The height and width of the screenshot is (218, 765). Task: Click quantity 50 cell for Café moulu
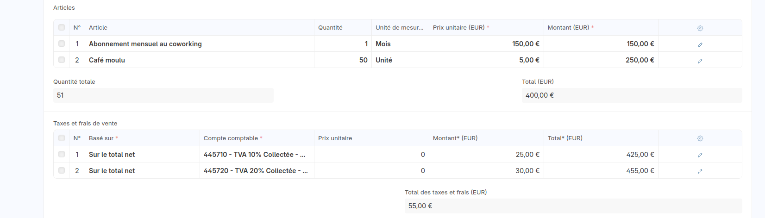pos(343,60)
